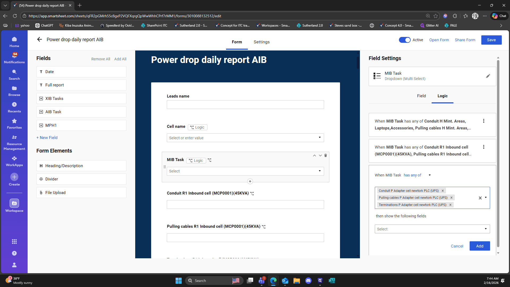The image size is (510, 287).
Task: Open the Browse folder icon
Action: (14, 91)
